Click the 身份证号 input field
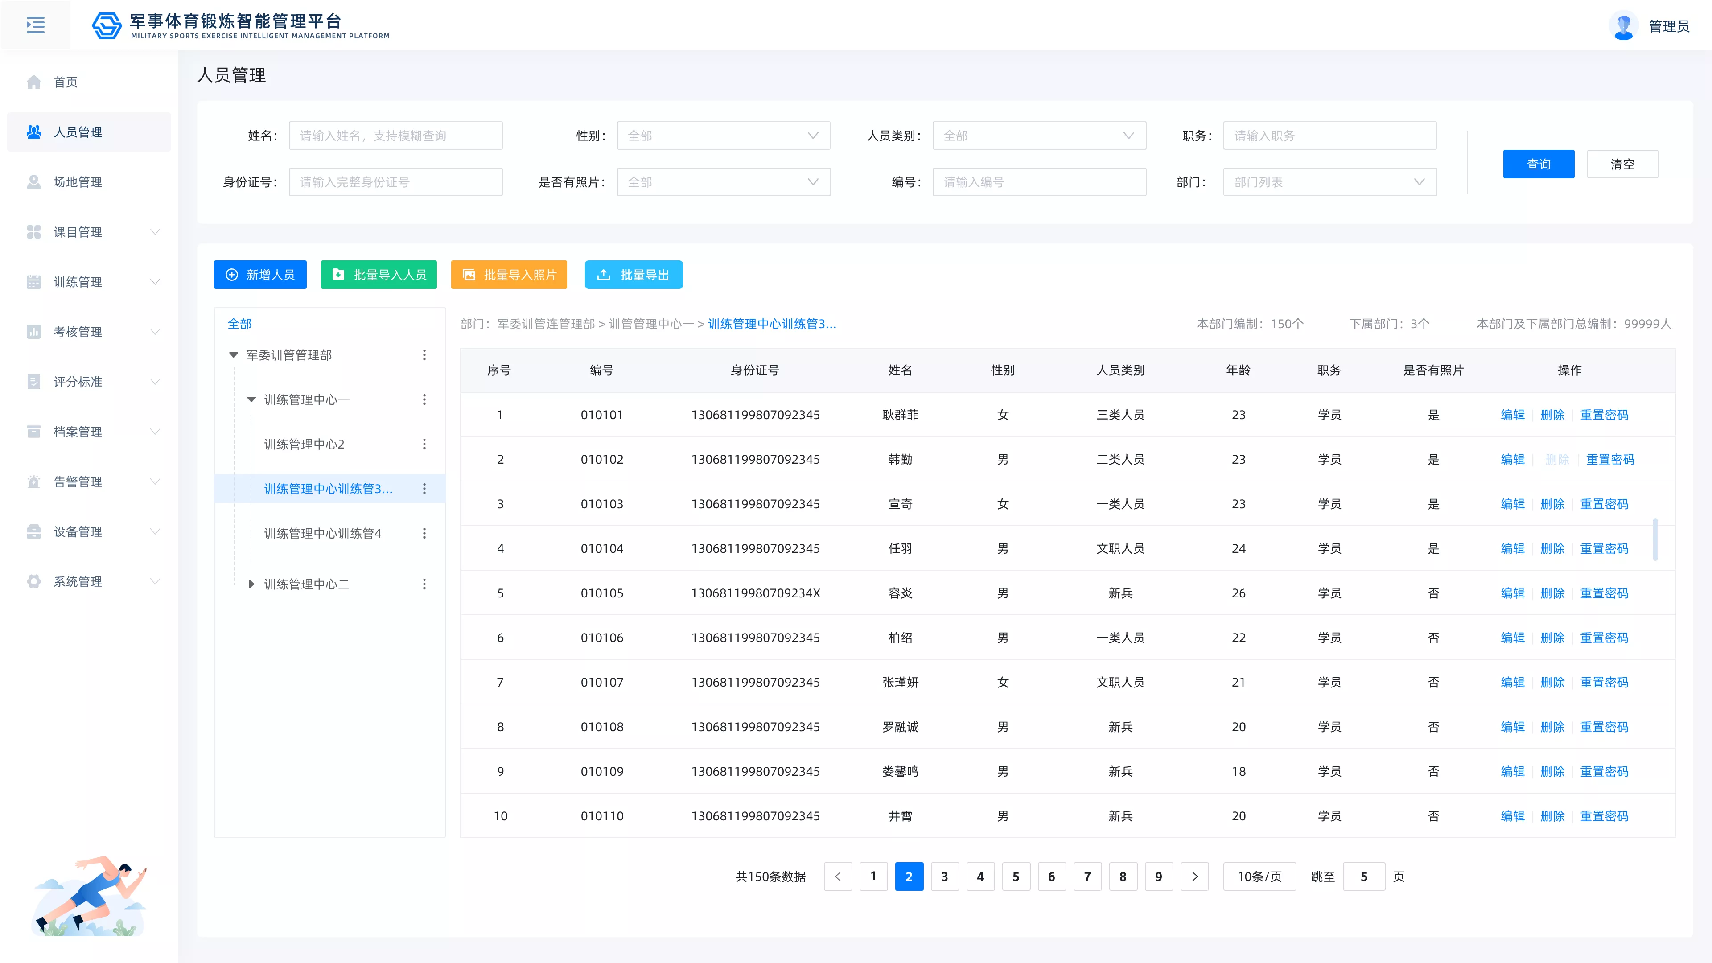Screen dimensions: 1712x963 tap(395, 182)
